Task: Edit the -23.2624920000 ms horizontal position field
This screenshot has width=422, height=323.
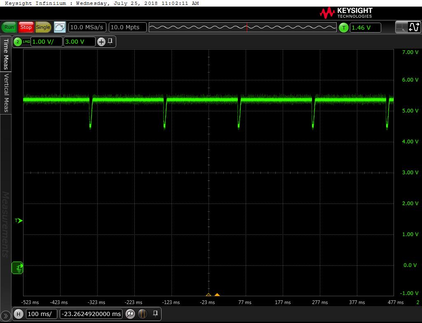Action: pyautogui.click(x=91, y=314)
